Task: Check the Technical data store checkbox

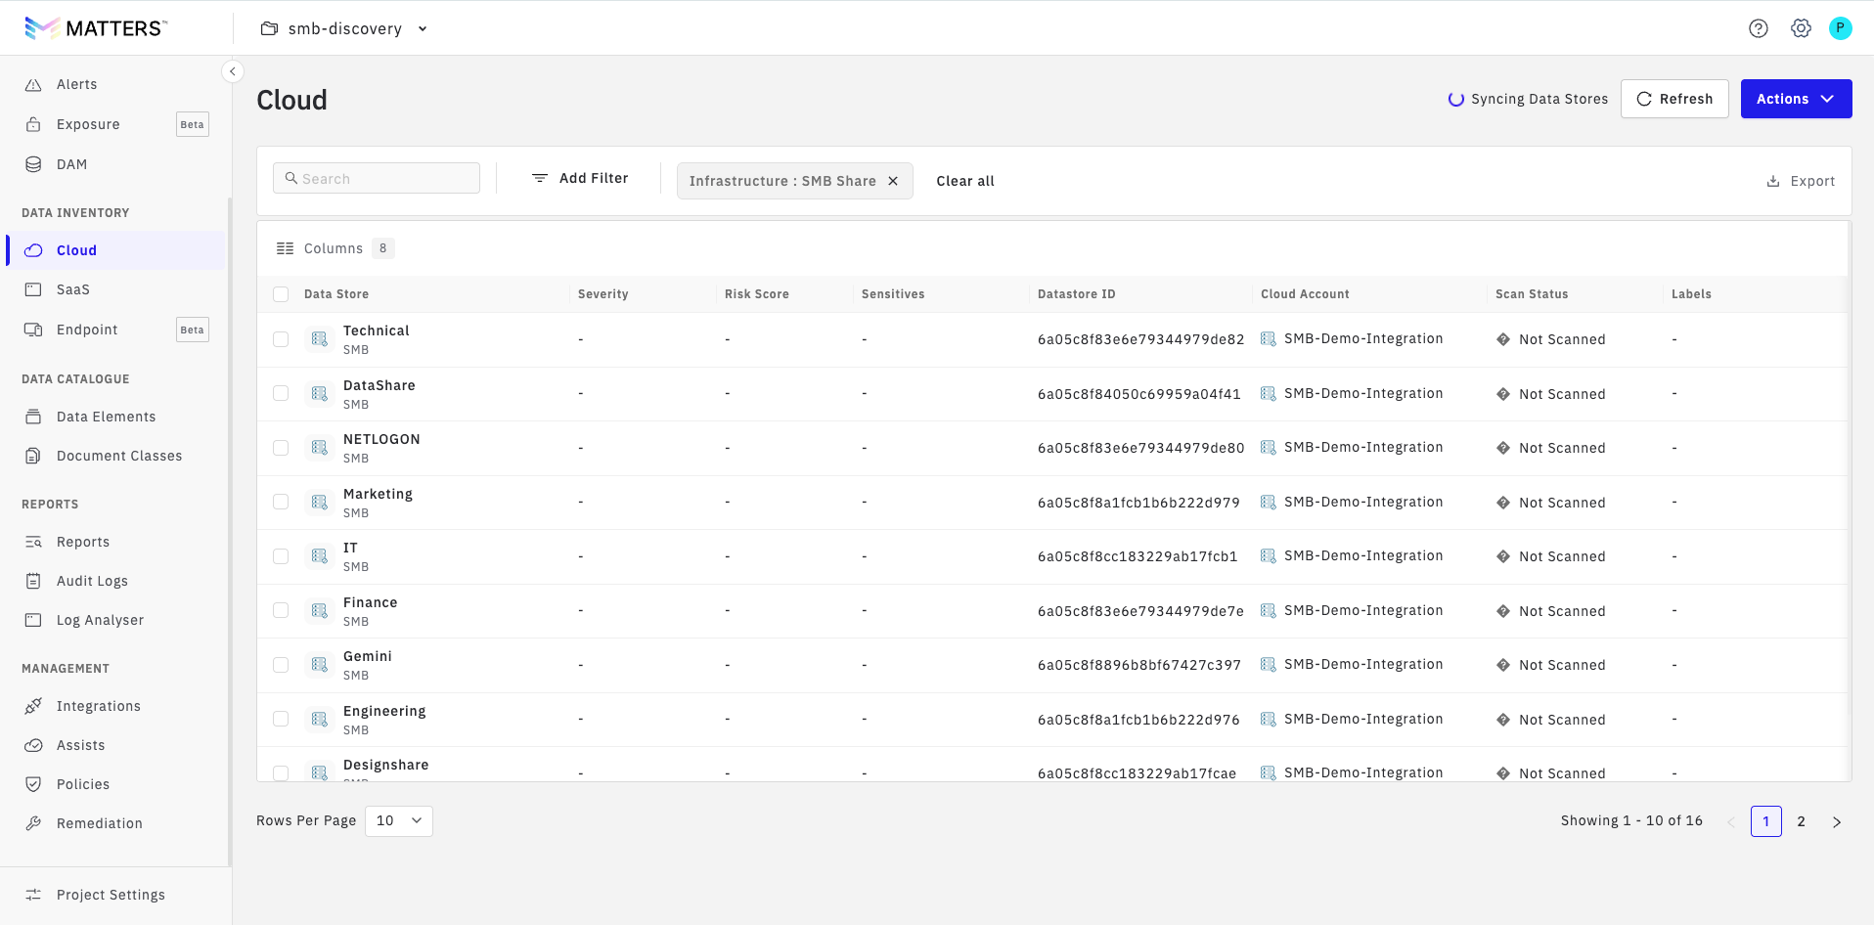Action: (x=281, y=339)
